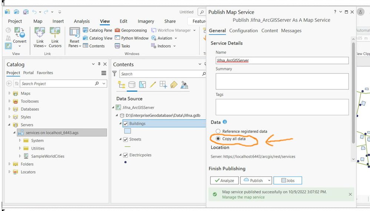The image size is (370, 211).
Task: Expand the Toolboxes node in Catalog
Action: (10, 101)
